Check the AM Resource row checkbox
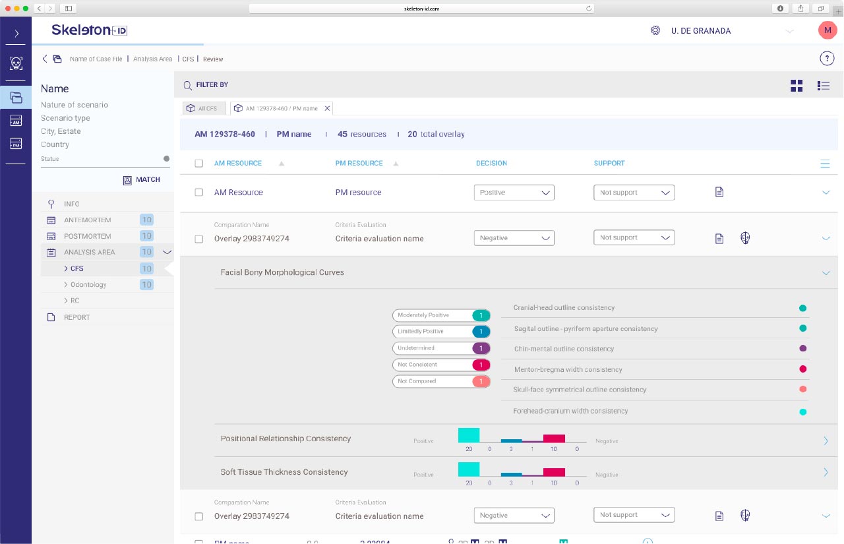The width and height of the screenshot is (844, 544). tap(199, 193)
